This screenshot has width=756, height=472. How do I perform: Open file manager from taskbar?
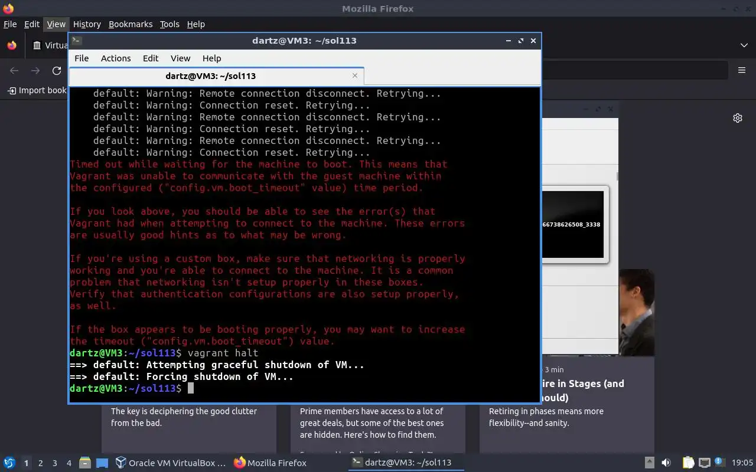point(84,463)
